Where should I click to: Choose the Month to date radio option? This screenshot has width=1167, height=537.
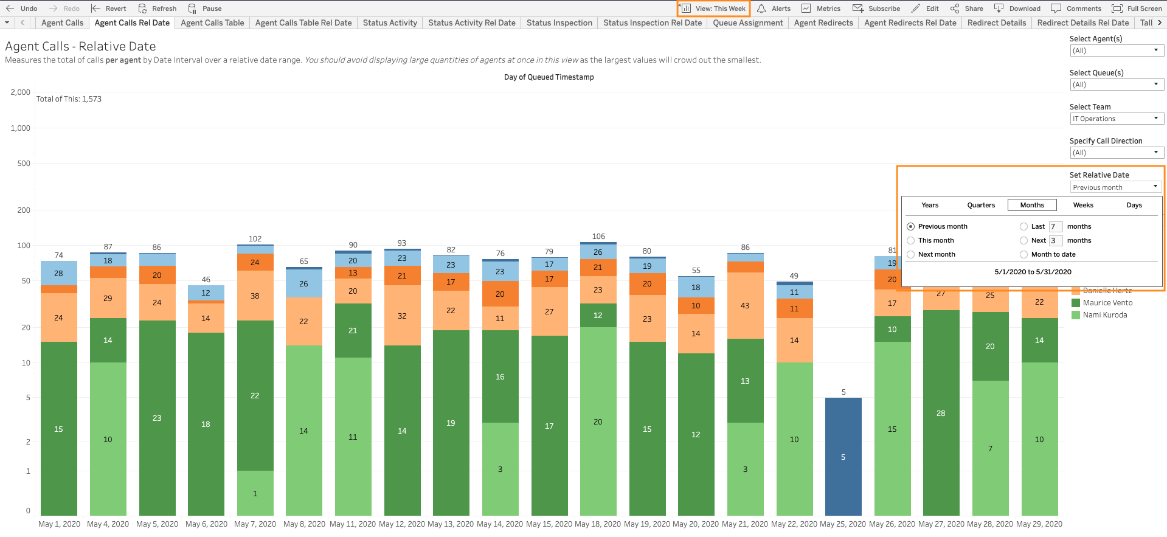pos(1024,255)
